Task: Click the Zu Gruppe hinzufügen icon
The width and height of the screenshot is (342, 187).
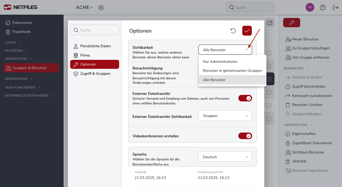Action: click(288, 48)
